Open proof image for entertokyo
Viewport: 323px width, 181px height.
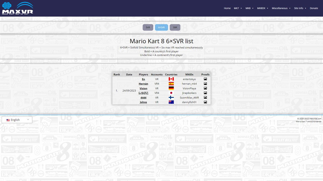point(205,79)
